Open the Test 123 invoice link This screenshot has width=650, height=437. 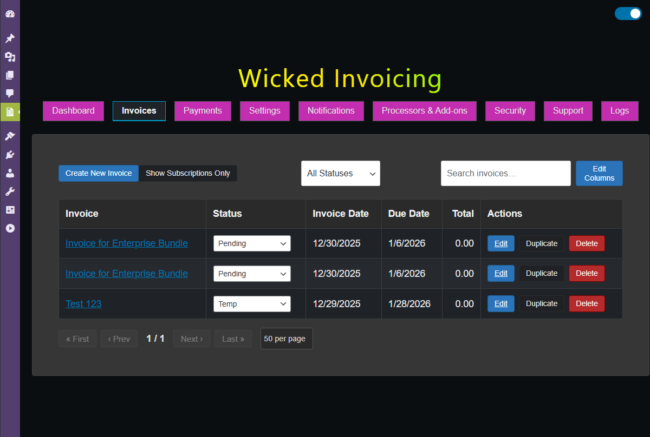click(x=83, y=304)
